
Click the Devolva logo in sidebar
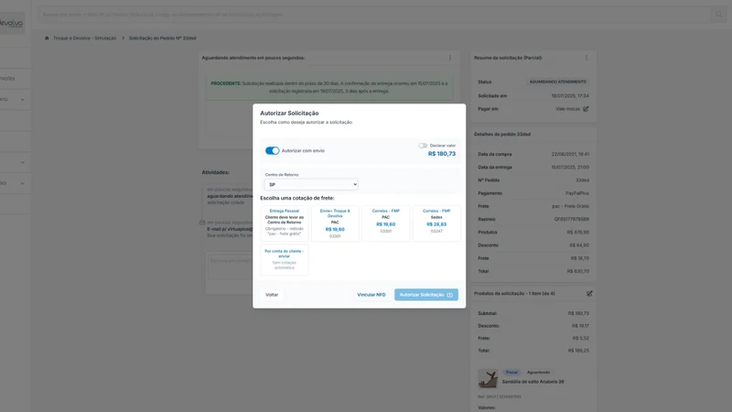[12, 23]
